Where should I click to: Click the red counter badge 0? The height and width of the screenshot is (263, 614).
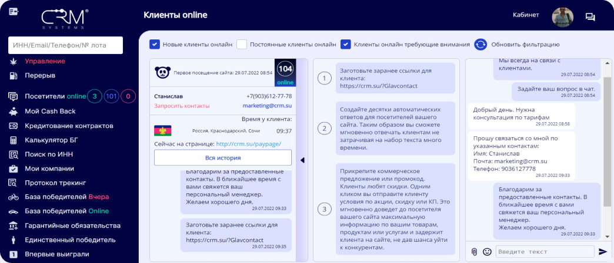[128, 96]
